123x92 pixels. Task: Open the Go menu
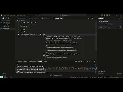21,15
